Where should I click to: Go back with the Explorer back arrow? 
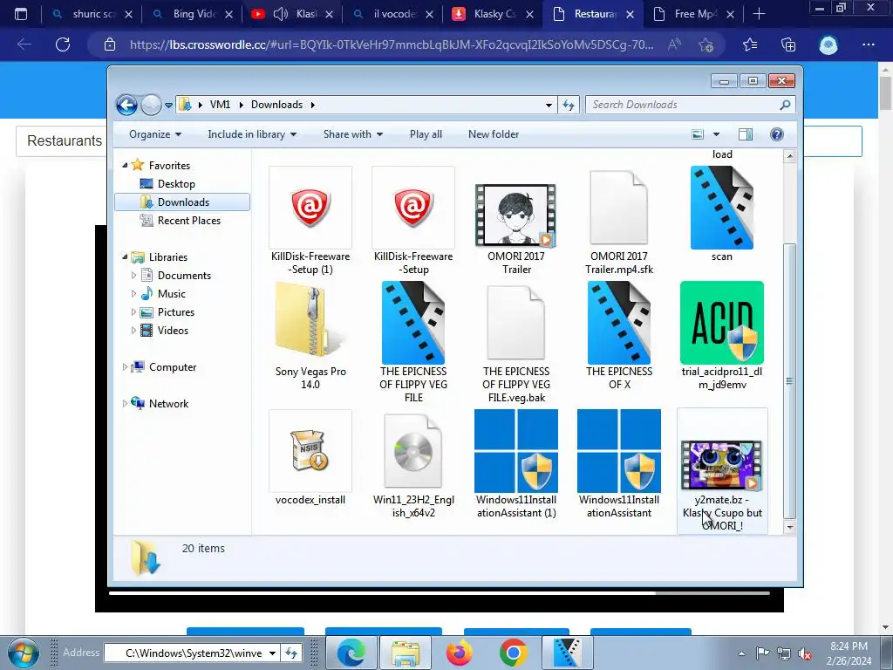[126, 105]
